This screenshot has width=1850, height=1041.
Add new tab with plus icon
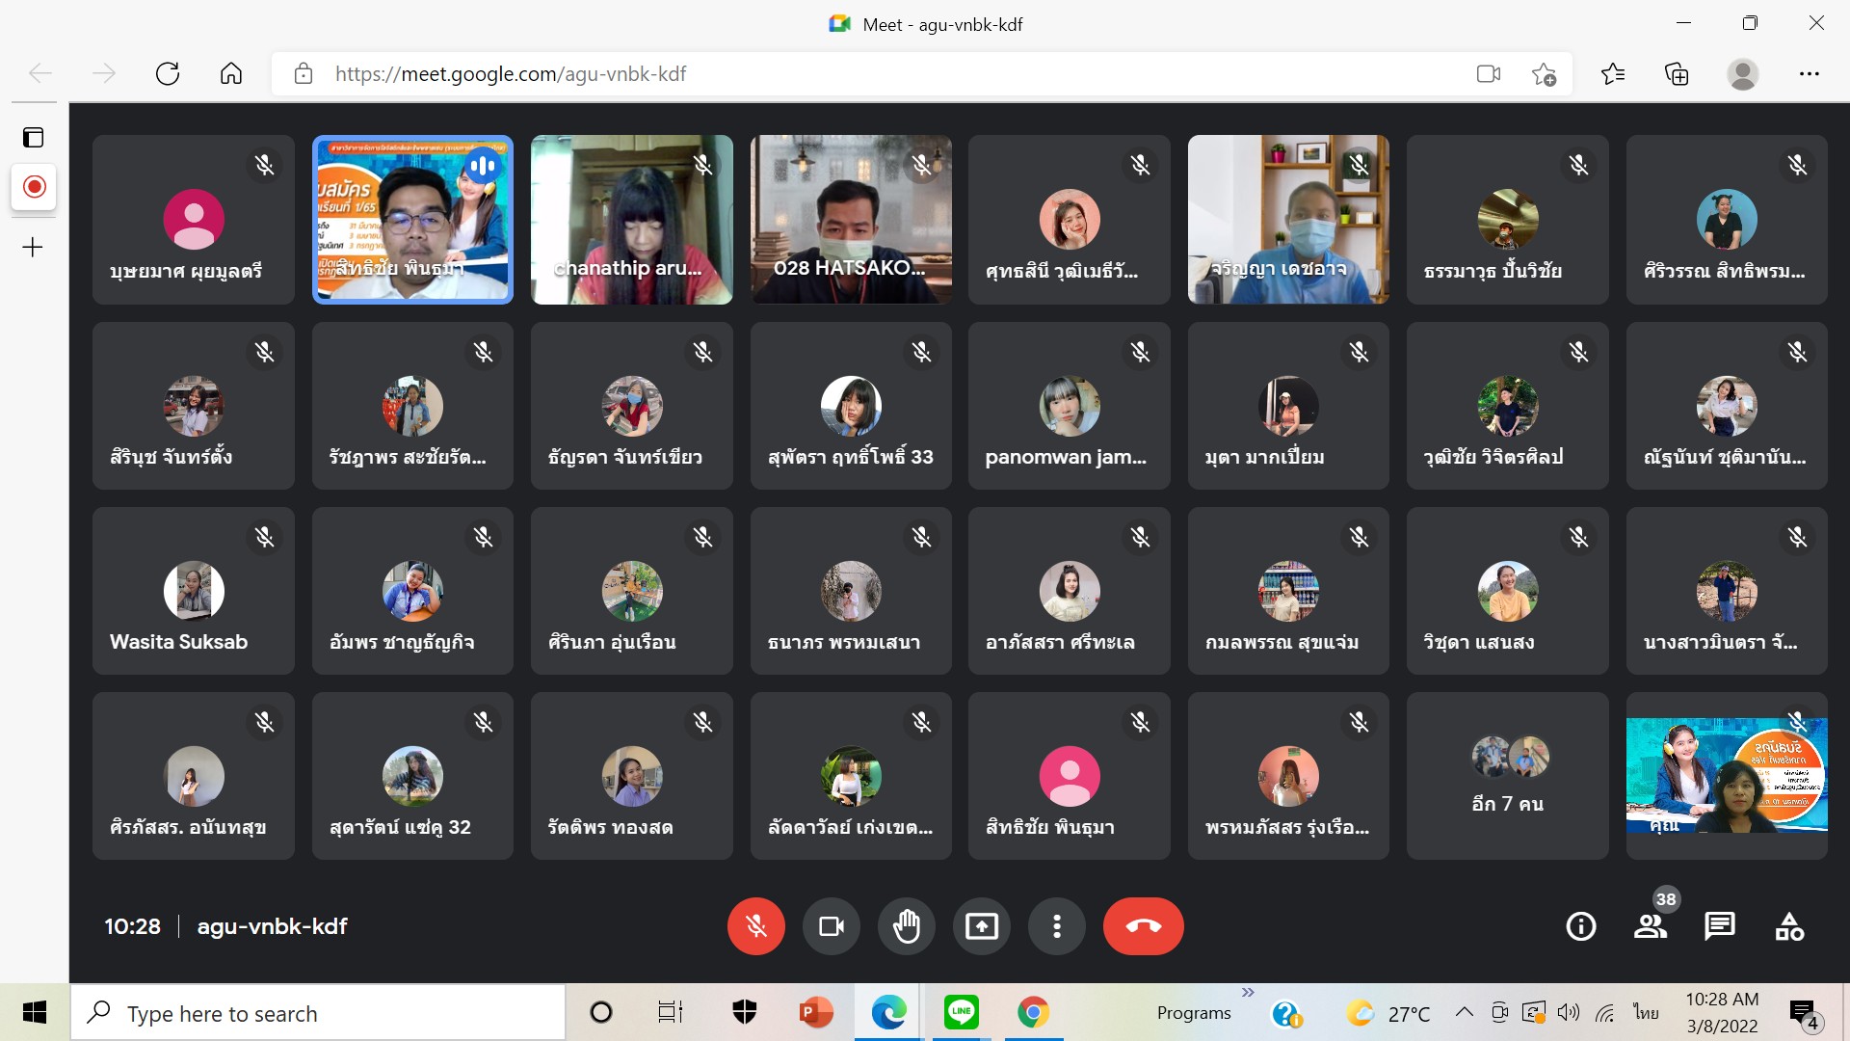coord(34,248)
